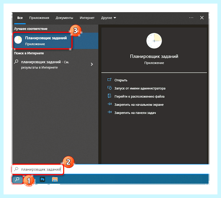The height and width of the screenshot is (198, 221).
Task: Launch Photoshop from the taskbar
Action: (x=42, y=179)
